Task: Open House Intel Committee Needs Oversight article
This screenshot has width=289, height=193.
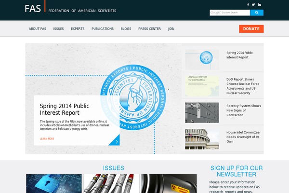Action: [243, 137]
